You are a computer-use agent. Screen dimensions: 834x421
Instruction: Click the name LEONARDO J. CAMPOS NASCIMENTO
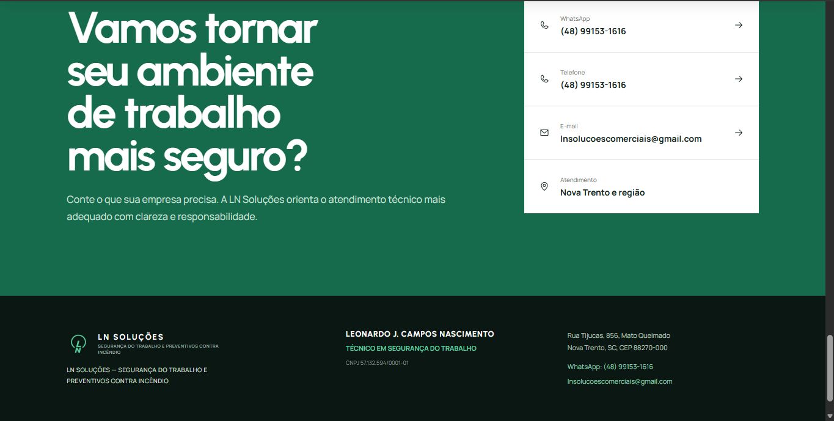[x=420, y=334]
